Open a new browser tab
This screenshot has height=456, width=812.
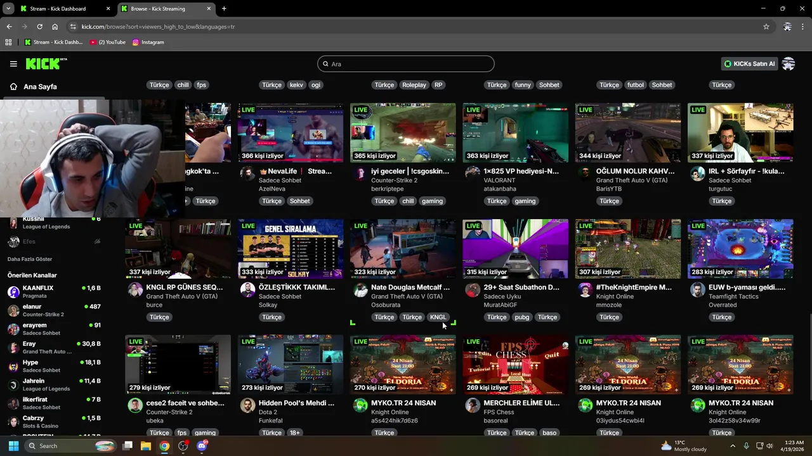[224, 9]
